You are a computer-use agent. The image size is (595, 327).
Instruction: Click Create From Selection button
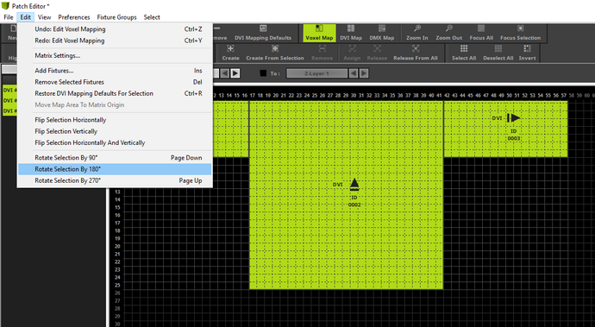(x=275, y=53)
